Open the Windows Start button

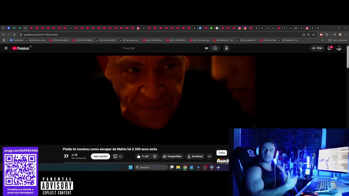[131, 167]
